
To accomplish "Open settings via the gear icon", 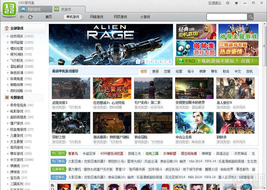I will coord(228,3).
